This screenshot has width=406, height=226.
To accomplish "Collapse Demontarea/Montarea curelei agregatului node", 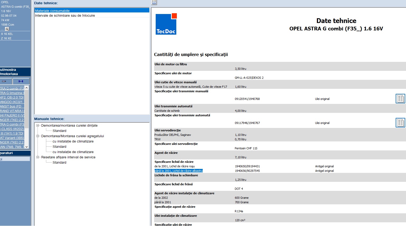I will point(38,136).
